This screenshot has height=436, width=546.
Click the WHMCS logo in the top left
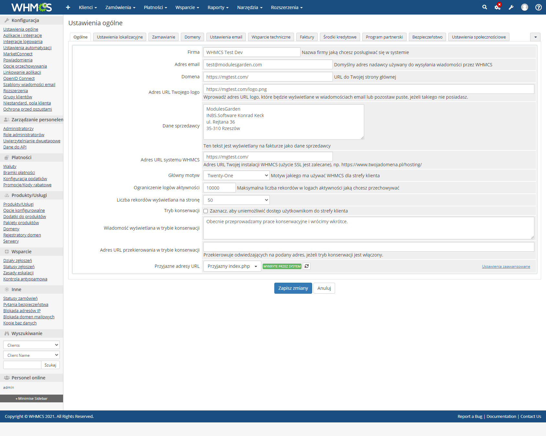point(31,7)
